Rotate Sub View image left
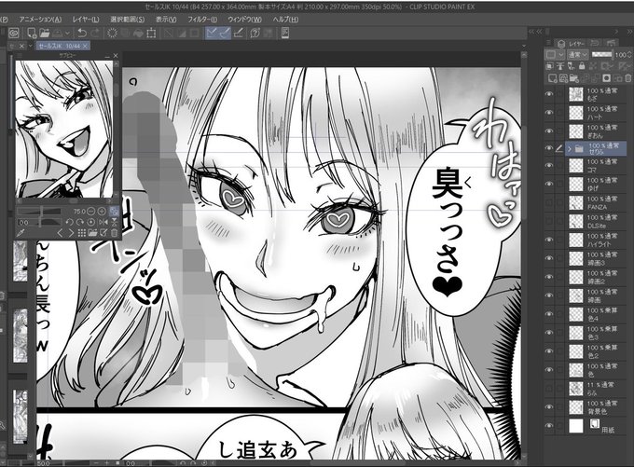The height and width of the screenshot is (467, 634). point(70,222)
